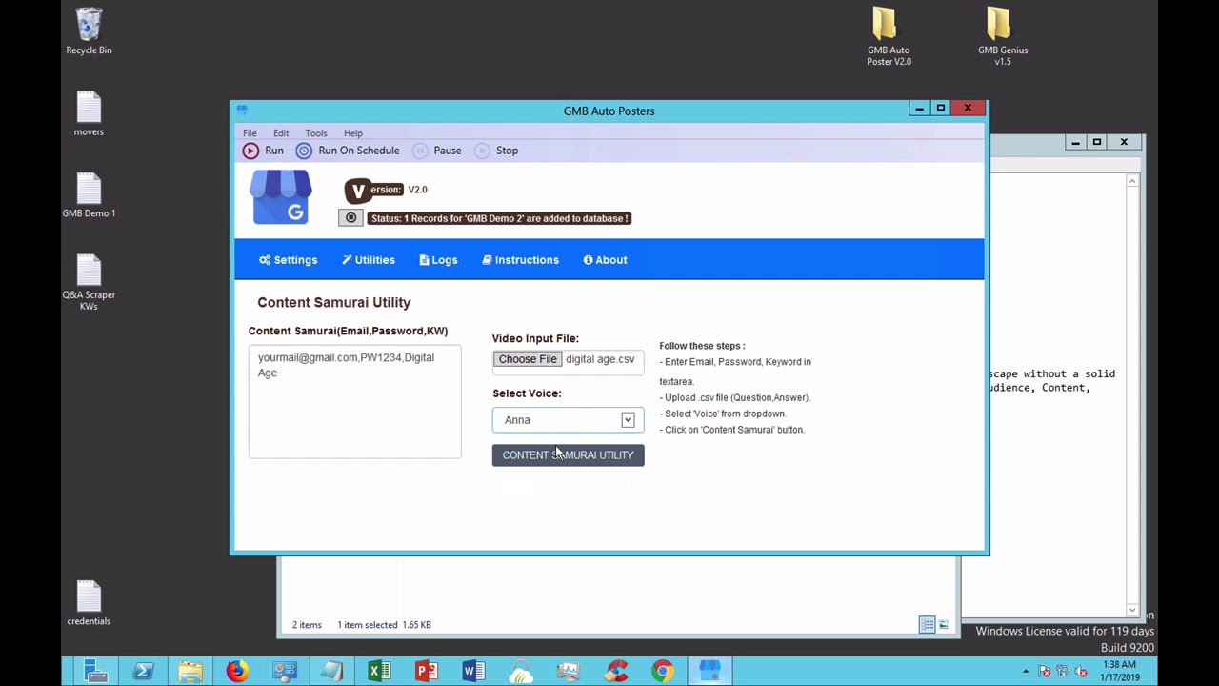1219x686 pixels.
Task: Open Excel from the taskbar
Action: (379, 672)
